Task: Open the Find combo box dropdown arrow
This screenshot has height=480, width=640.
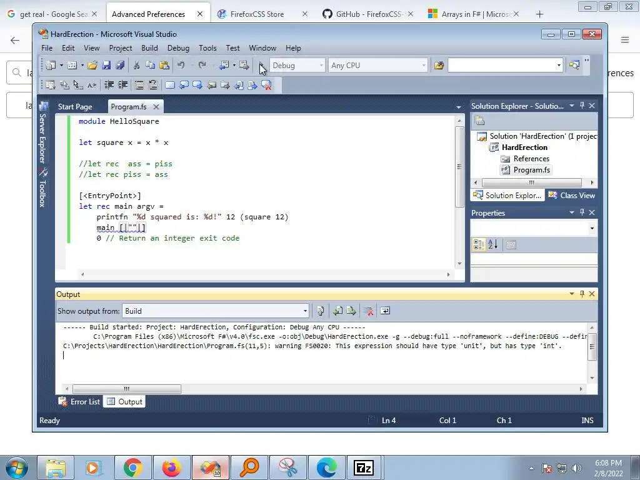Action: [x=559, y=65]
